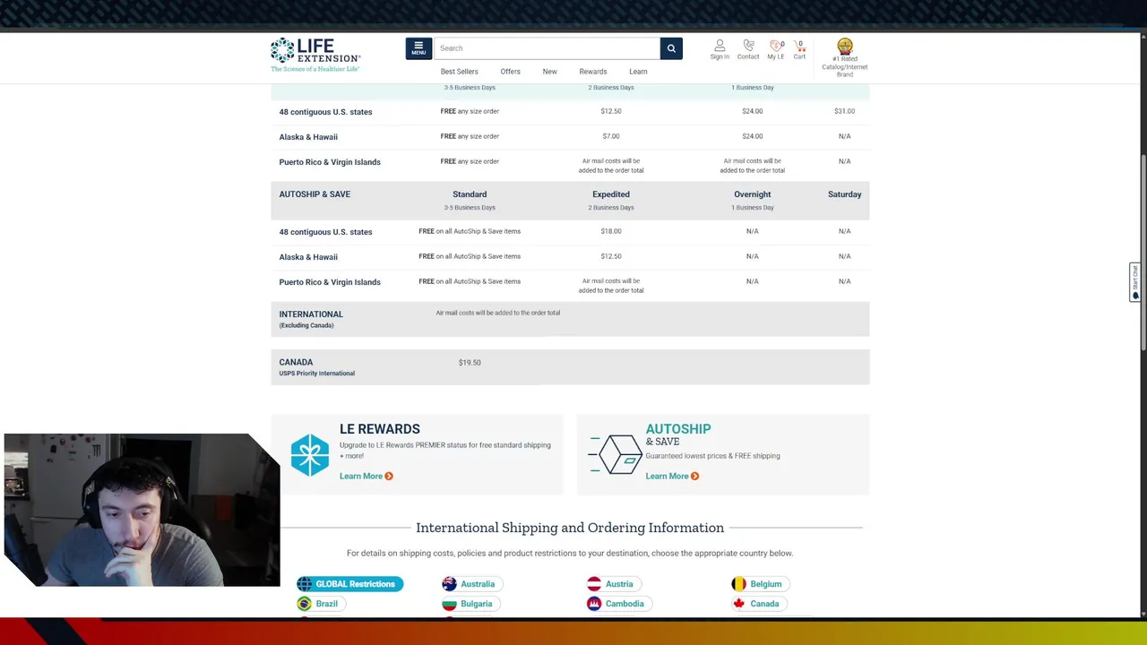Screen dimensions: 1147x645
Task: Open the New menu item
Action: pos(549,72)
